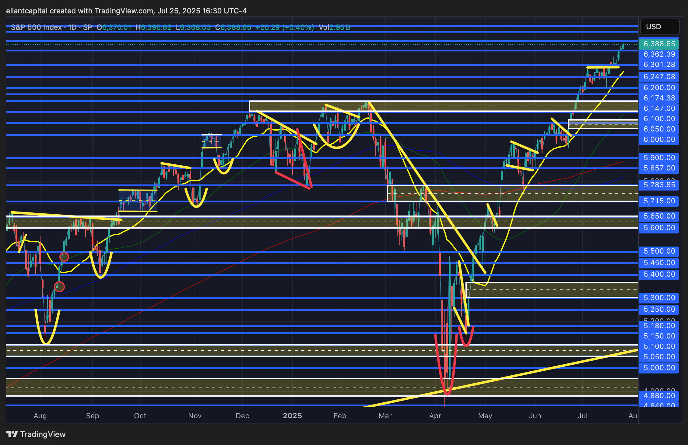Image resolution: width=688 pixels, height=445 pixels.
Task: Click the Apr label on the time axis
Action: point(435,416)
